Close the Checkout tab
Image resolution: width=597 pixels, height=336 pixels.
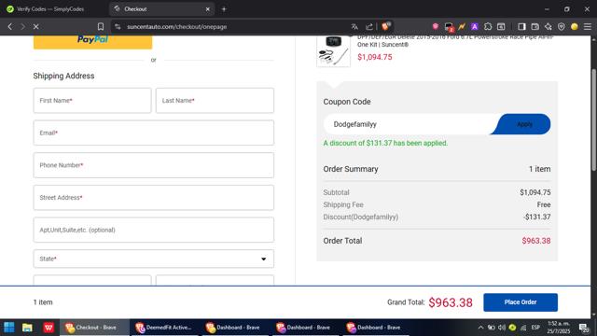point(207,9)
